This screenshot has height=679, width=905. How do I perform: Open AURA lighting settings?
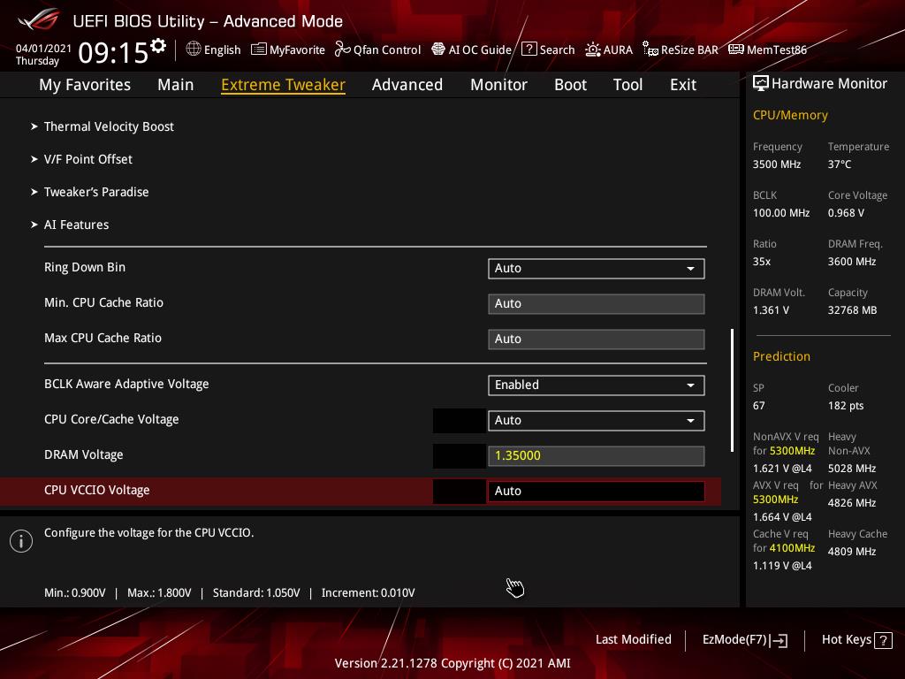(593, 50)
